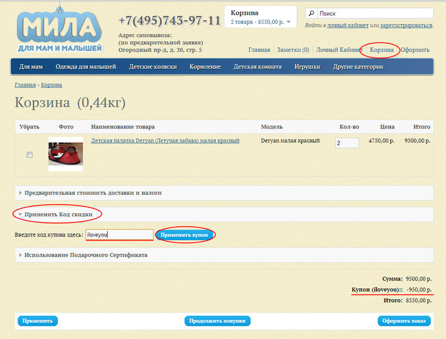Open the Deryan tent product thumbnail

[65, 154]
